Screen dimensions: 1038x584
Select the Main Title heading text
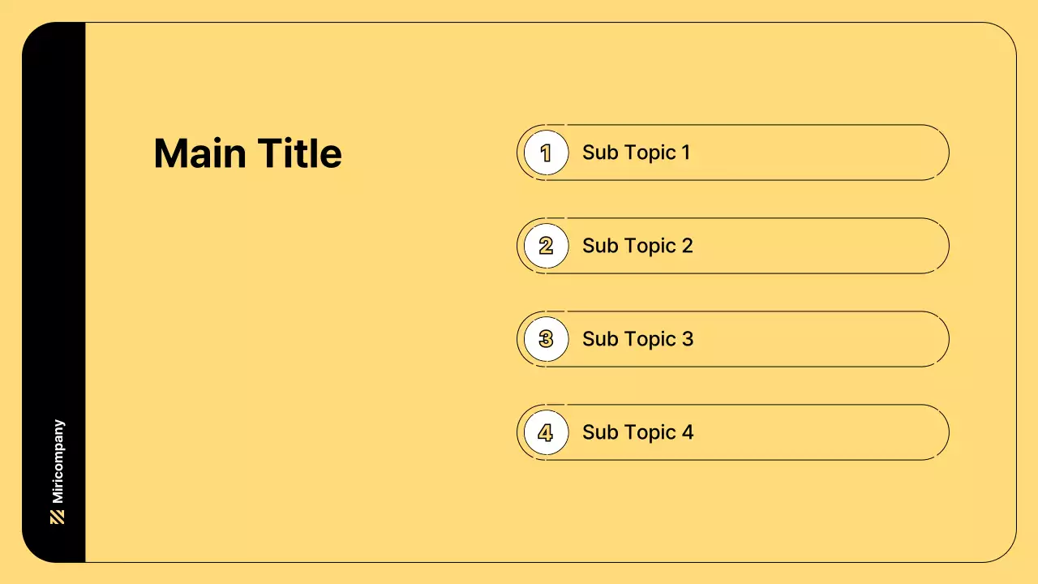[247, 153]
